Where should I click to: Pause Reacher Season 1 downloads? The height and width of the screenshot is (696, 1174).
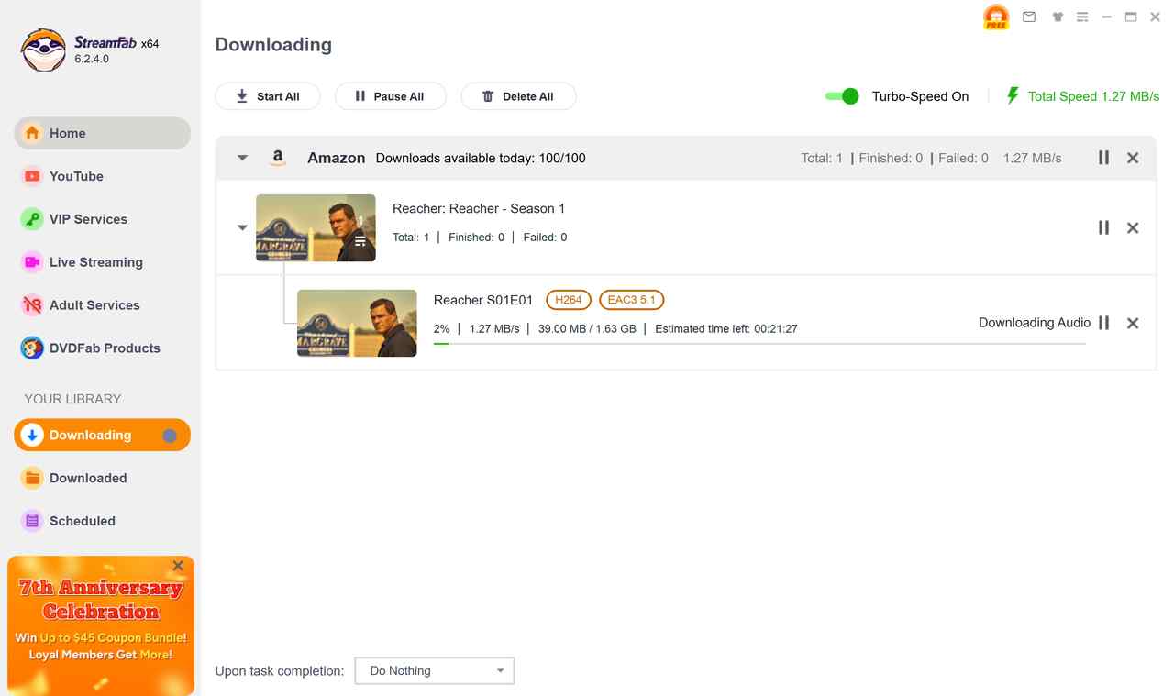[x=1103, y=227]
